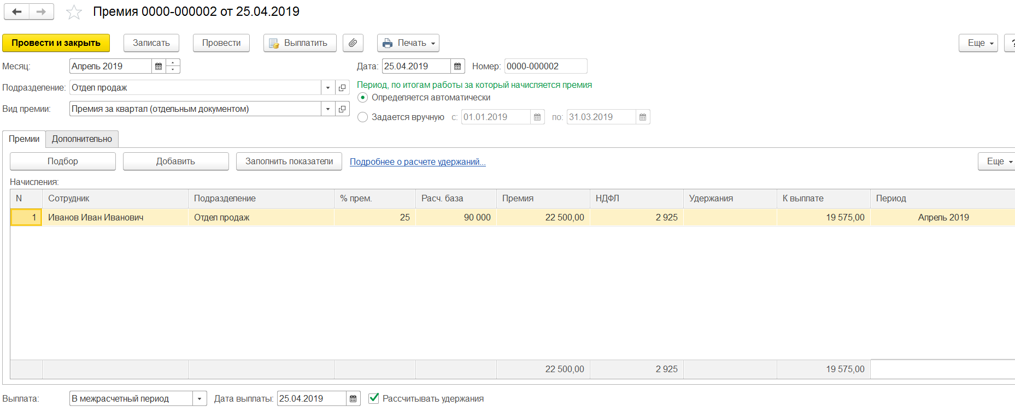1015x412 pixels.
Task: Toggle 'Рассчитывать удержания' checkbox
Action: point(374,398)
